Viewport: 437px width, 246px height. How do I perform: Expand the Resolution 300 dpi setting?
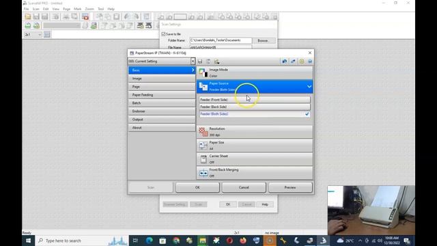[x=255, y=132]
